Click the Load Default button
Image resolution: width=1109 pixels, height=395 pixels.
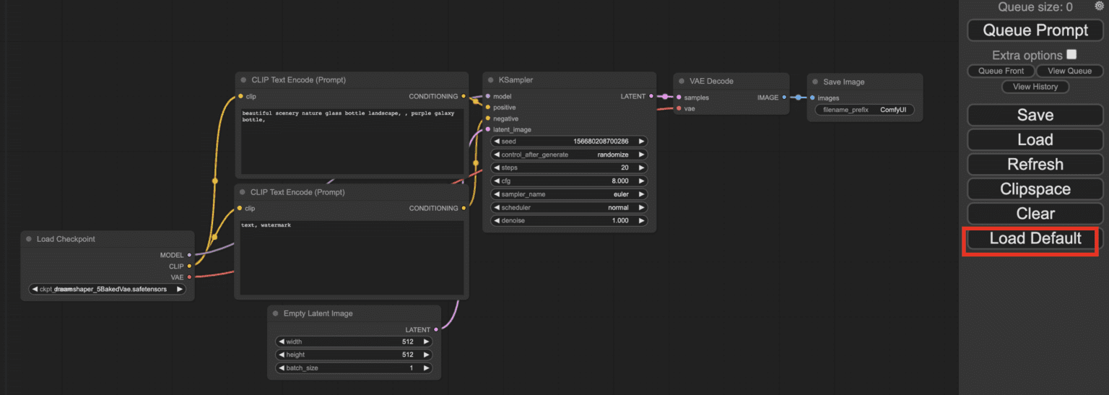click(x=1035, y=238)
